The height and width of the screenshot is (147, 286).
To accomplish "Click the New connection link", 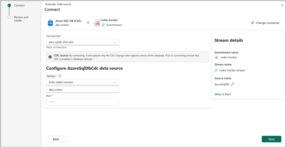I will (56, 47).
